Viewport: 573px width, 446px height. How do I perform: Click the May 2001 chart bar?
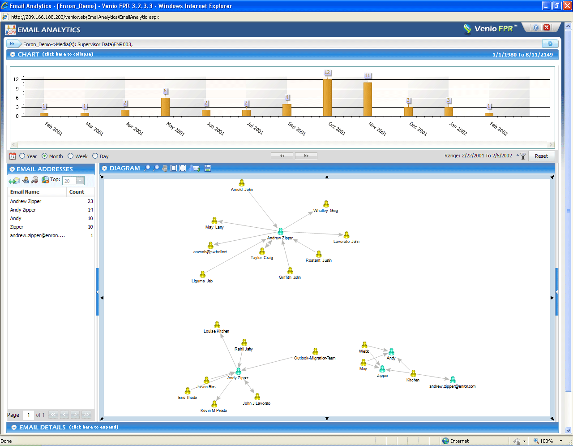point(165,107)
